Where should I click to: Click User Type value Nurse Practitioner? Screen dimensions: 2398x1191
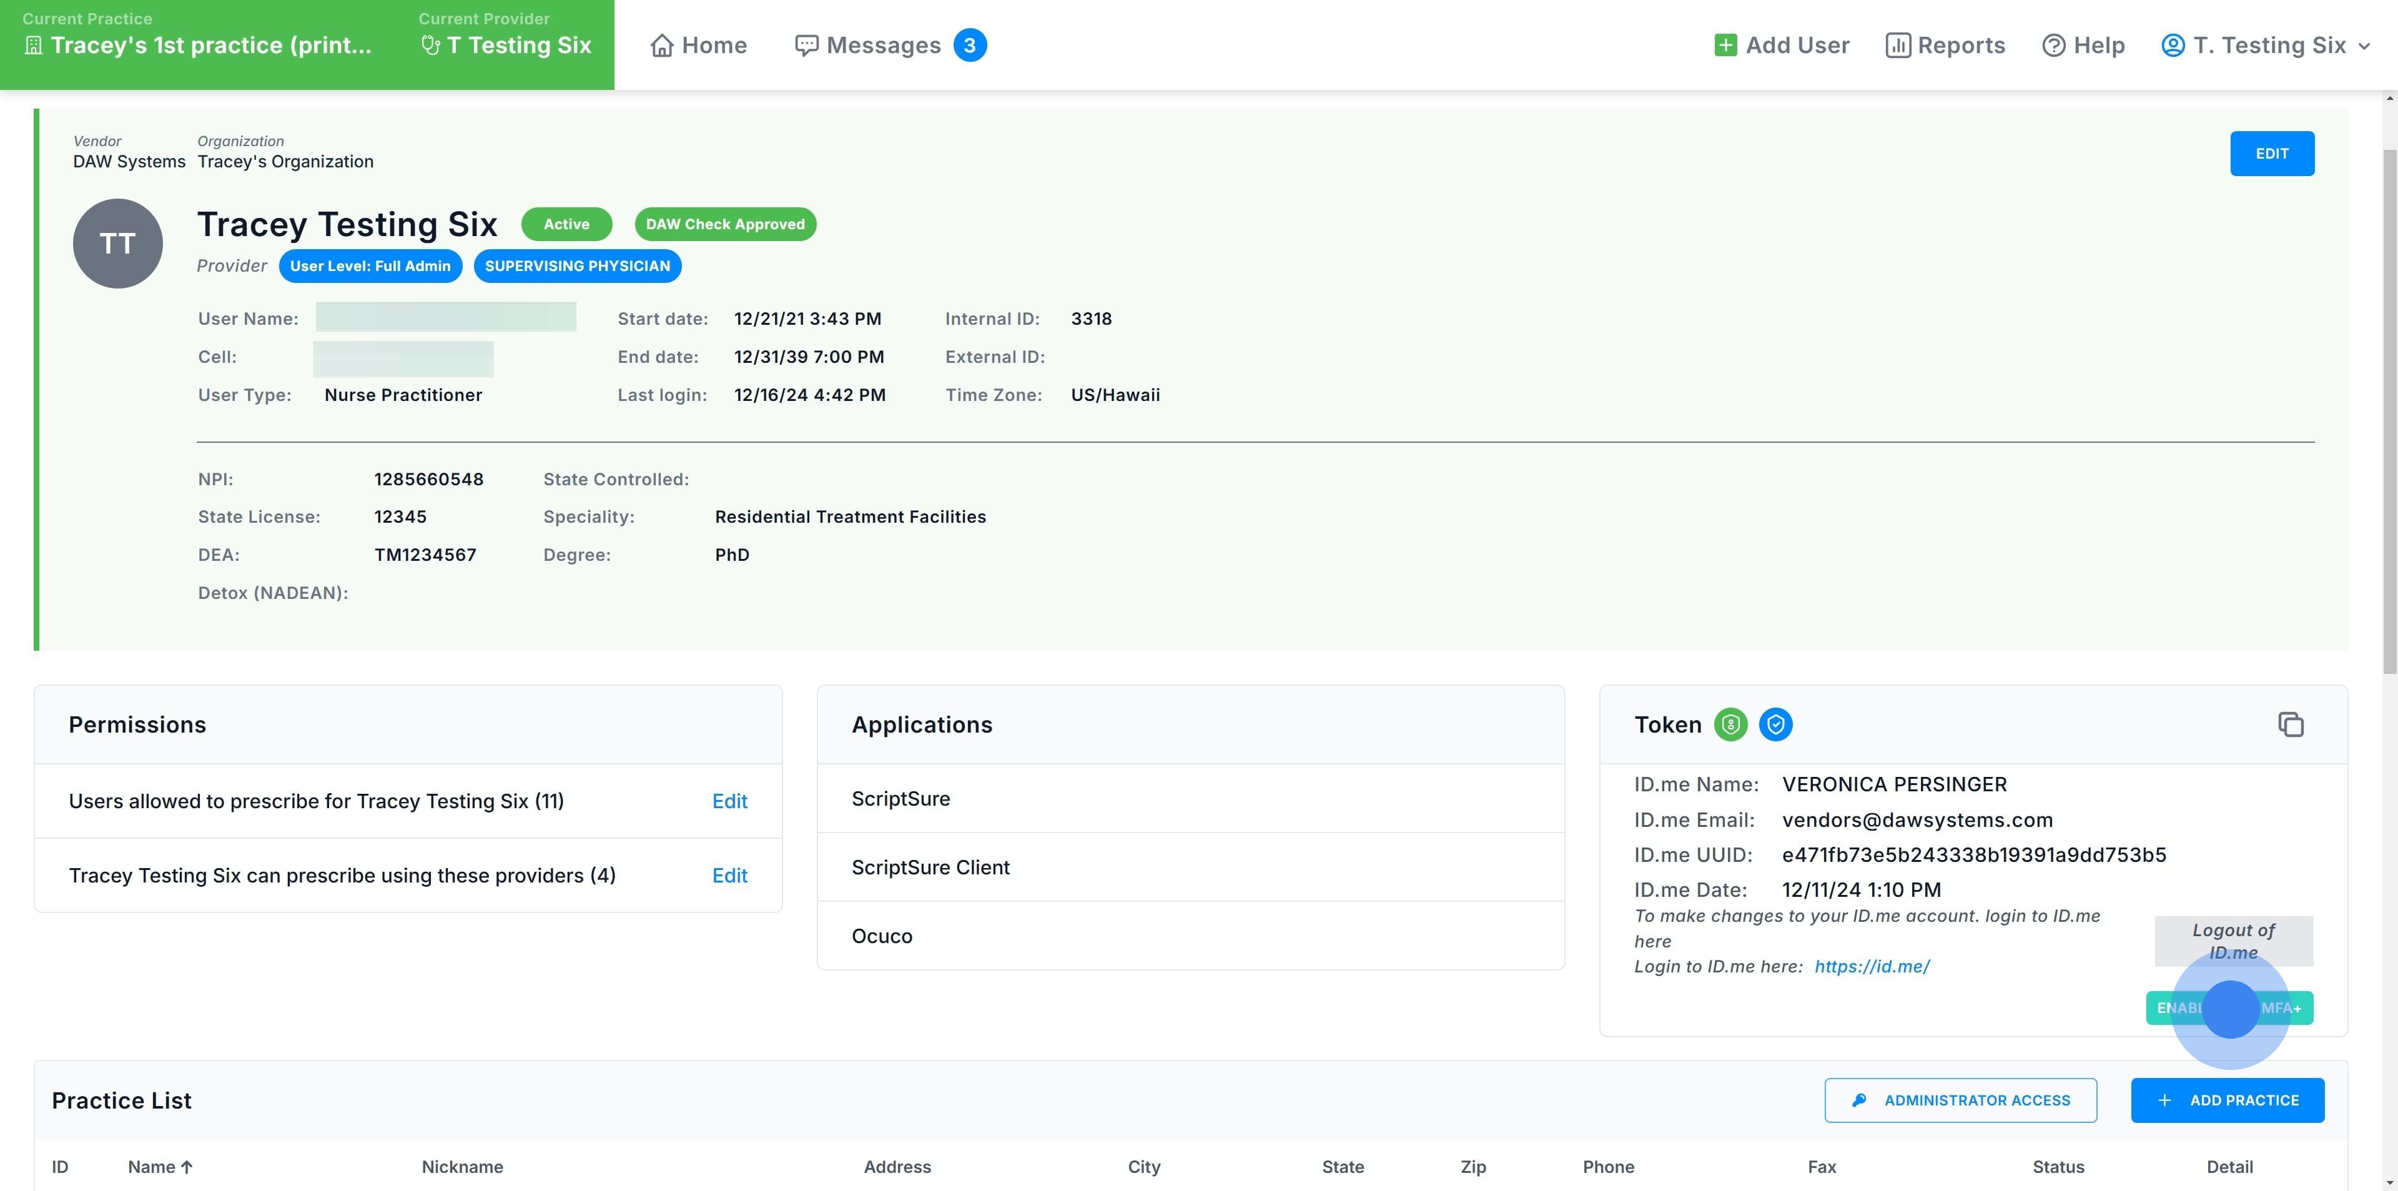click(x=403, y=395)
